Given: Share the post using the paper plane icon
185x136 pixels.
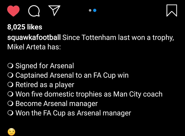Looking at the screenshot, I should tap(54, 10).
